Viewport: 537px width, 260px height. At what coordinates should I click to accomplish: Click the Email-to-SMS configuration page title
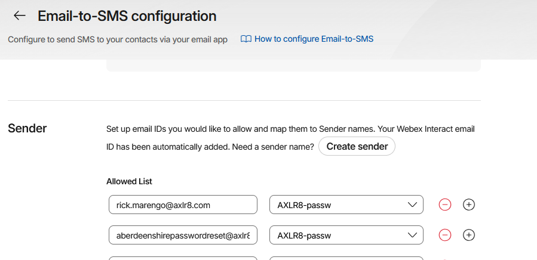coord(127,16)
